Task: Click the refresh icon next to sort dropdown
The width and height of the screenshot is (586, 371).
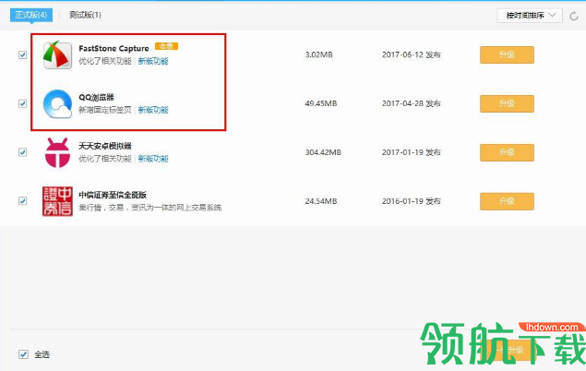Action: pos(574,16)
